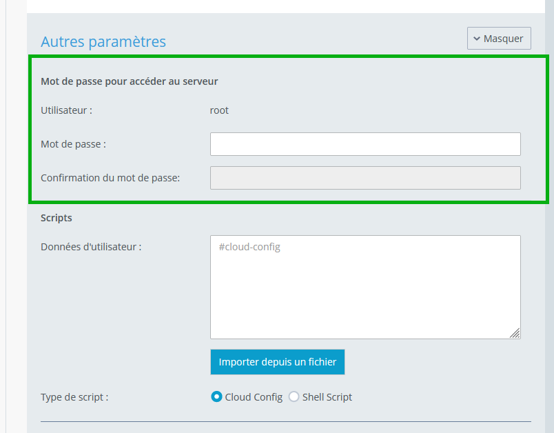Click the Autres paramètres heading
This screenshot has width=554, height=433.
[103, 41]
